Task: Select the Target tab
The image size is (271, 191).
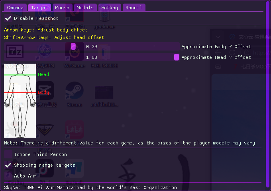Action: tap(39, 8)
